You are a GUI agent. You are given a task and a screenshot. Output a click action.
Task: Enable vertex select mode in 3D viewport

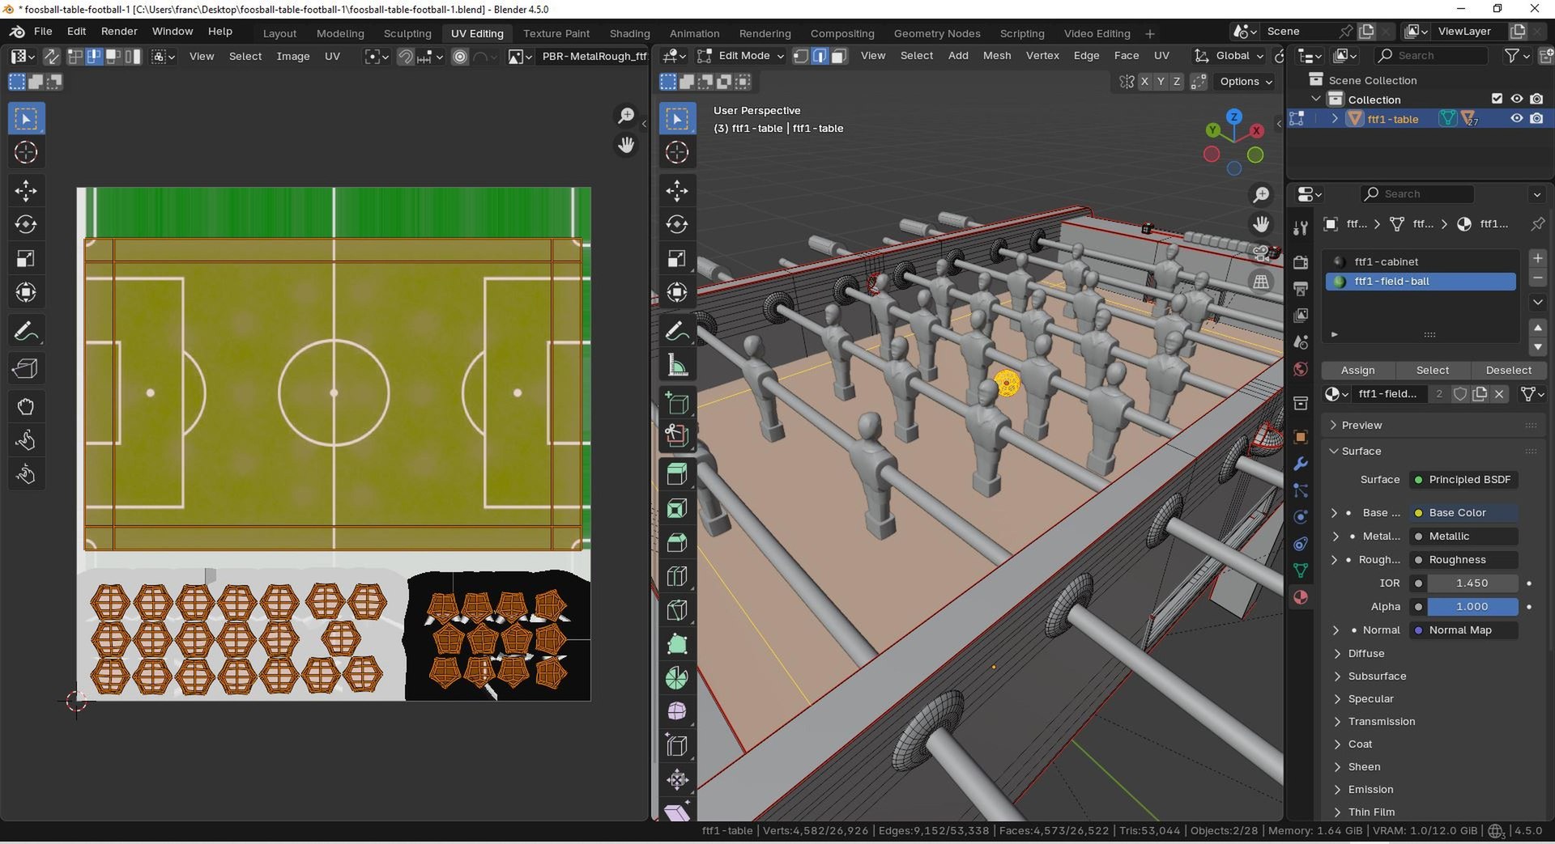tap(801, 56)
